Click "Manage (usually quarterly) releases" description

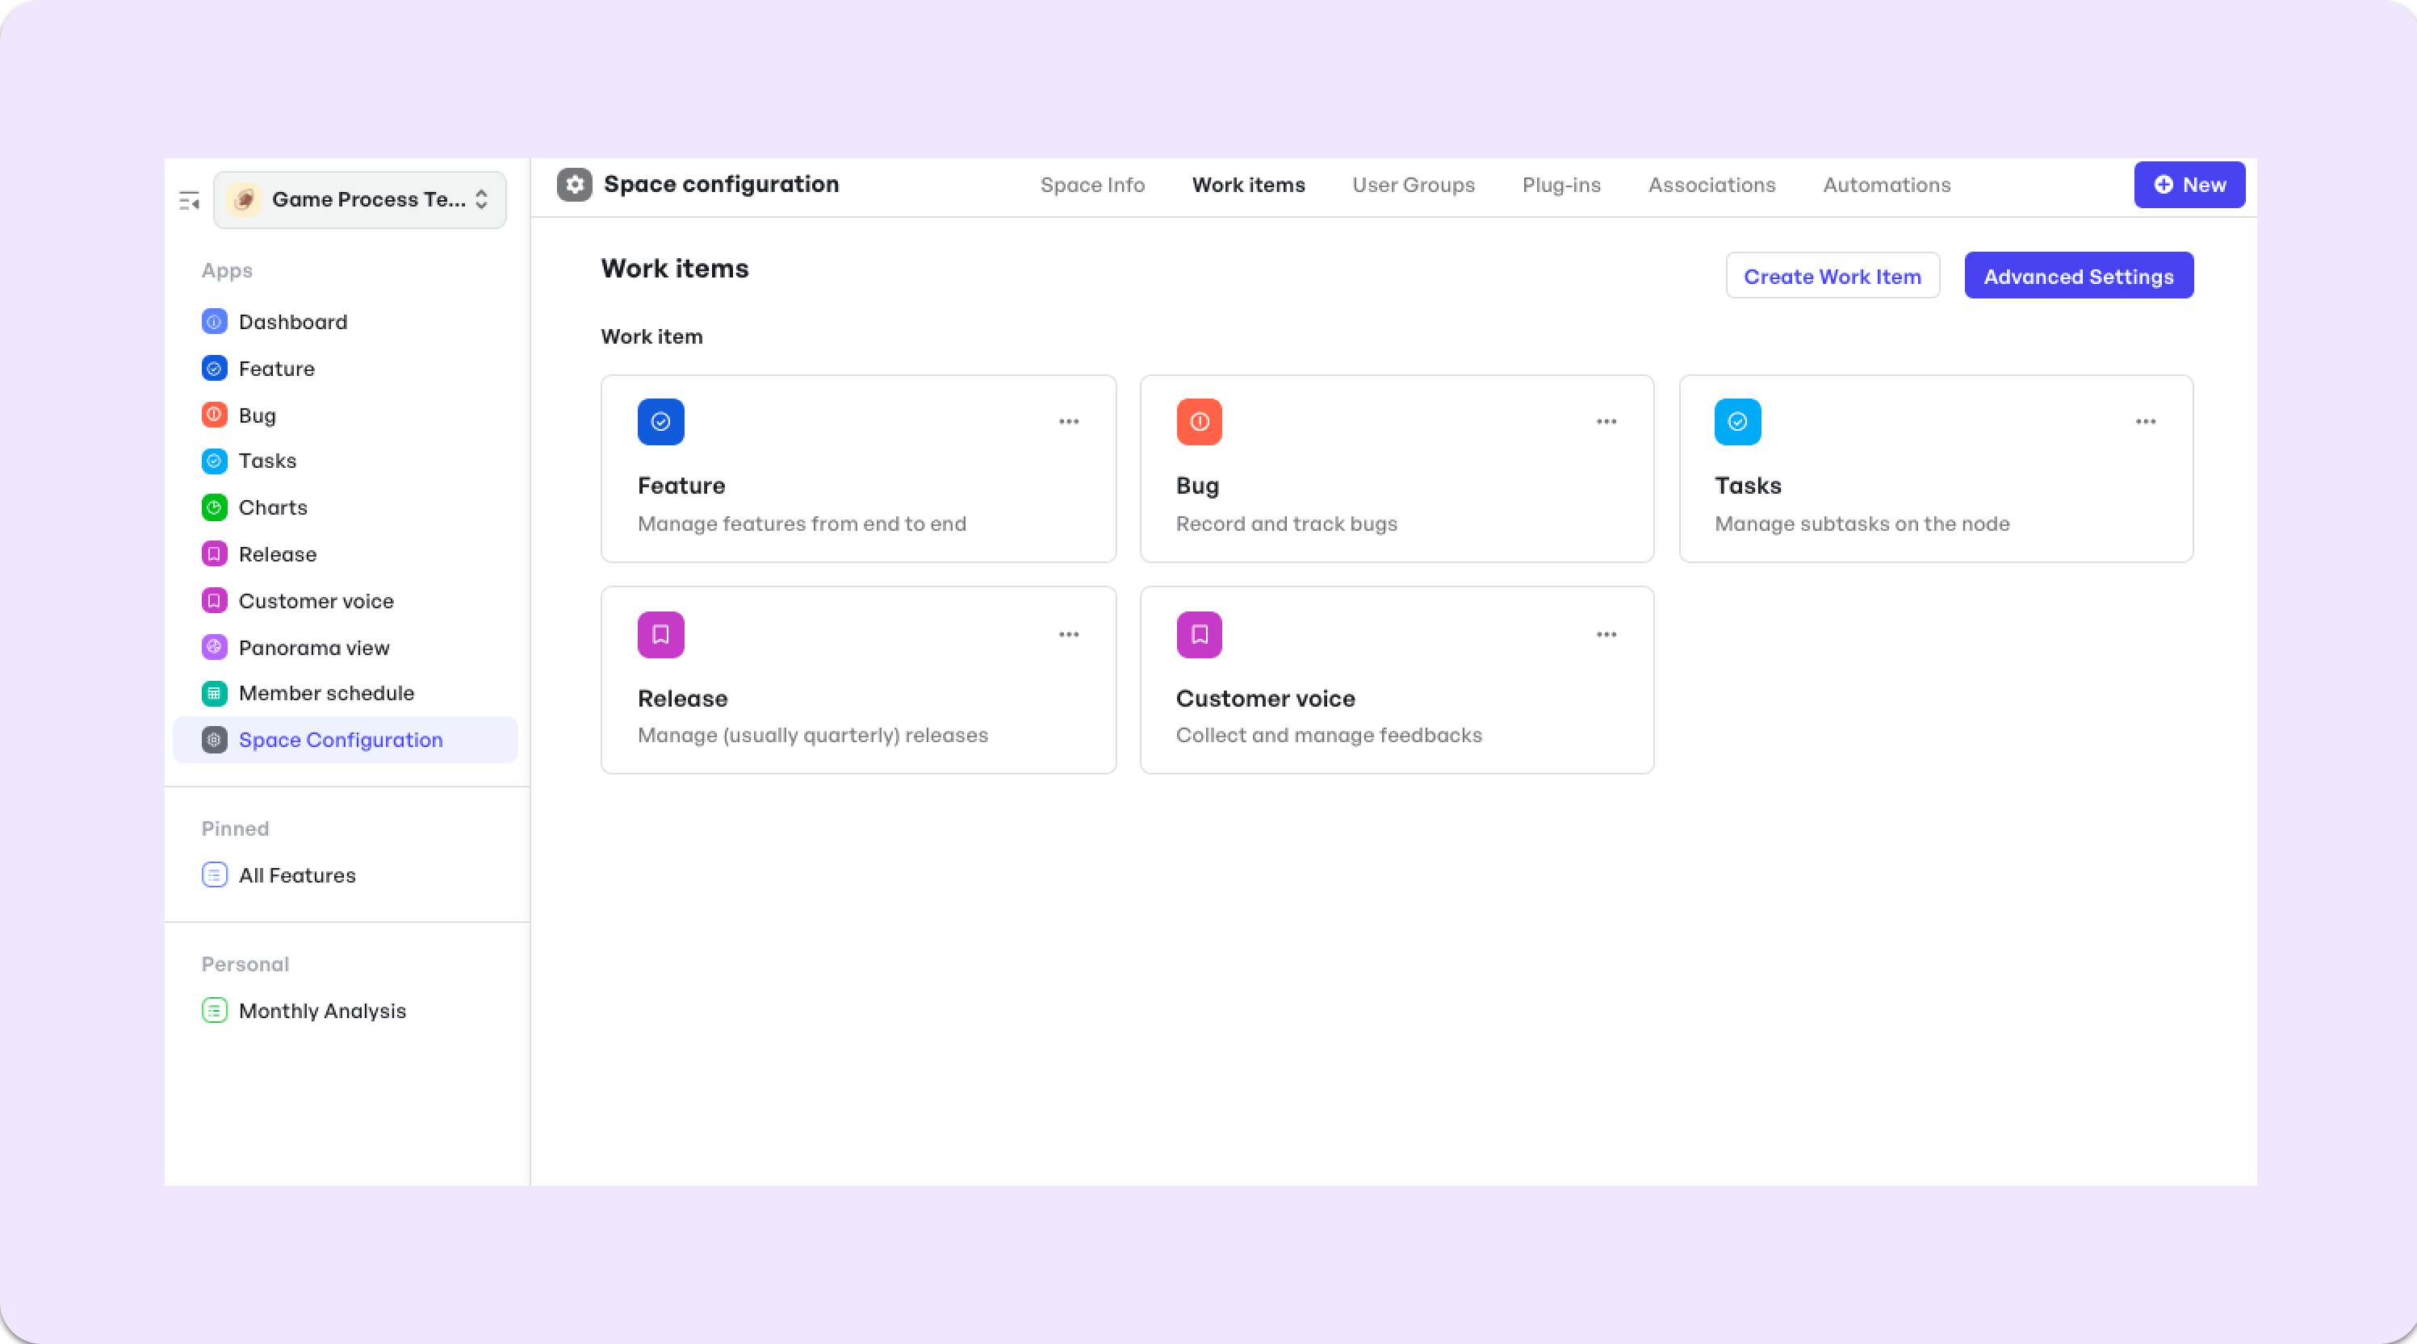[x=813, y=735]
